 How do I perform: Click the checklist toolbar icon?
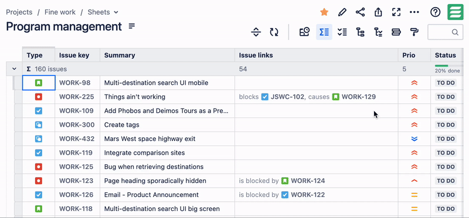point(342,32)
